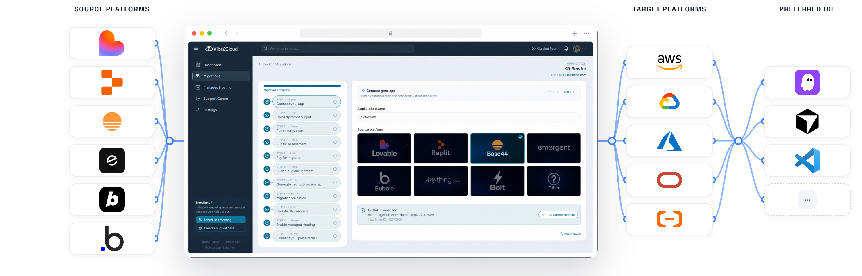The height and width of the screenshot is (276, 862).
Task: Select the AWS target platform card
Action: pyautogui.click(x=669, y=63)
